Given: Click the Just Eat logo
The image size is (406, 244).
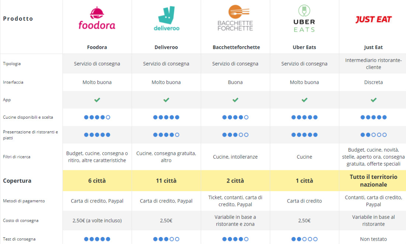Looking at the screenshot, I should pos(373,19).
